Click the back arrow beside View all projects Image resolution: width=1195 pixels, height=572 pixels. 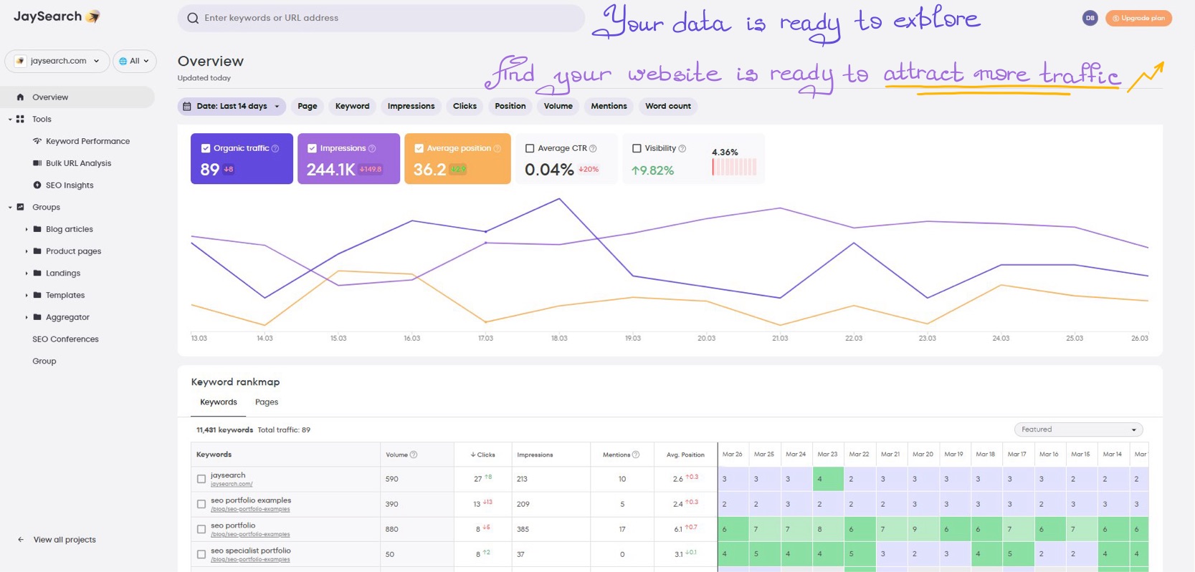(21, 540)
